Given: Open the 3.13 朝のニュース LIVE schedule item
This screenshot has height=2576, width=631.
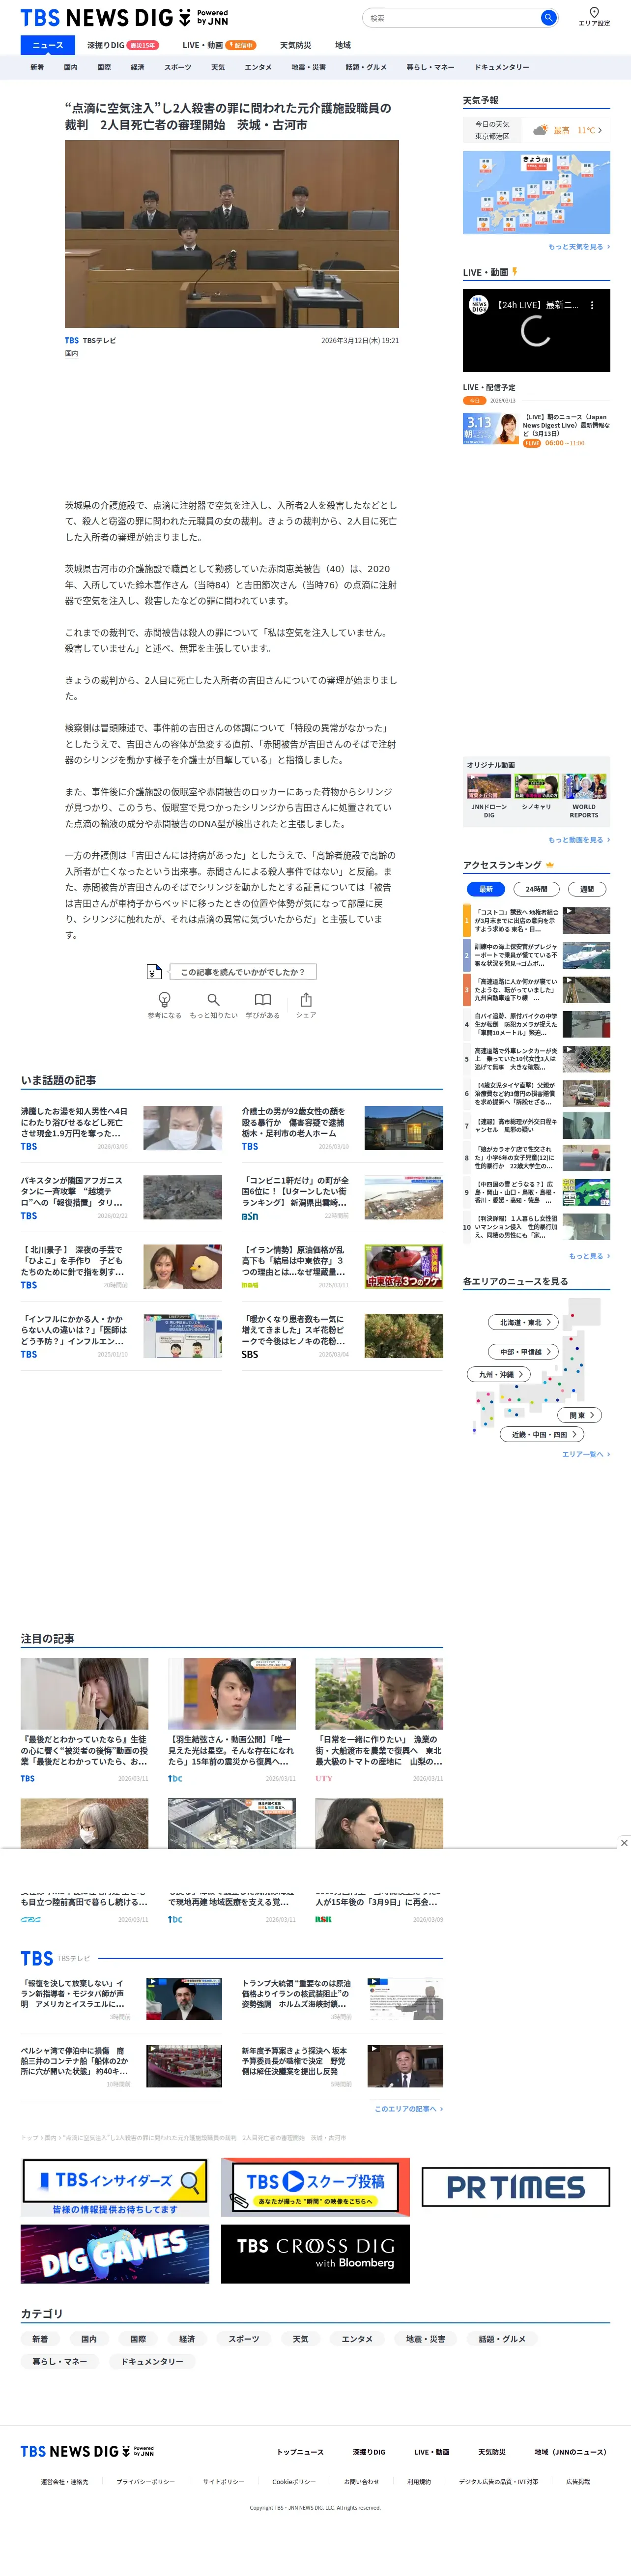Looking at the screenshot, I should pyautogui.click(x=536, y=428).
